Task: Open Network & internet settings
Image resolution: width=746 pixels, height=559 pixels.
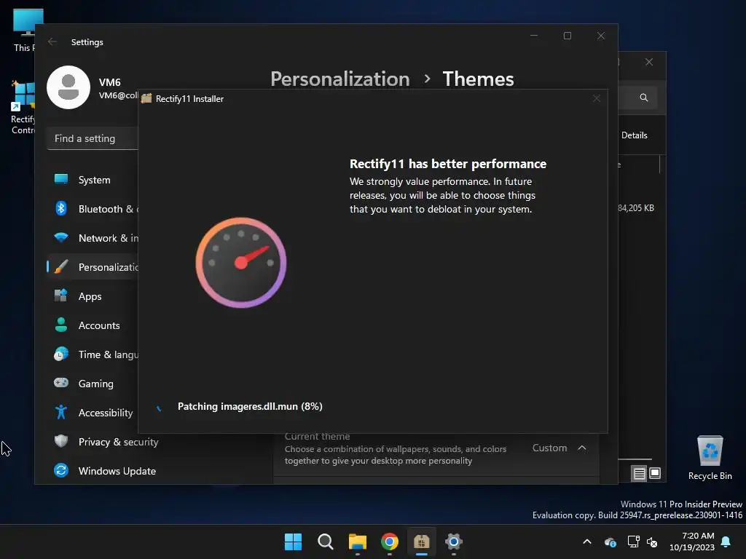Action: pos(93,238)
